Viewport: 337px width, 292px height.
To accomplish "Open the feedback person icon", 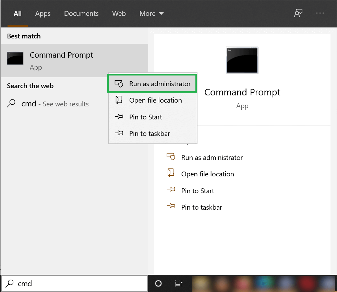I will pos(298,13).
